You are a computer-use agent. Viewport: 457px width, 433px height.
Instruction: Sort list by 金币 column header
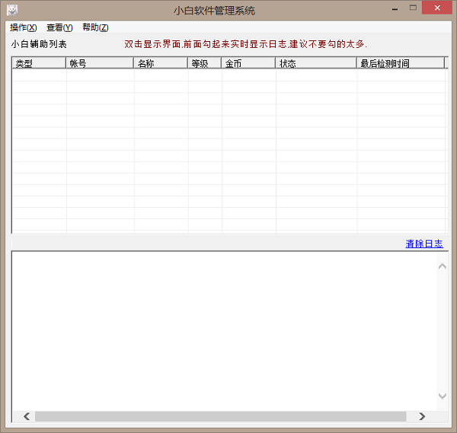(248, 63)
